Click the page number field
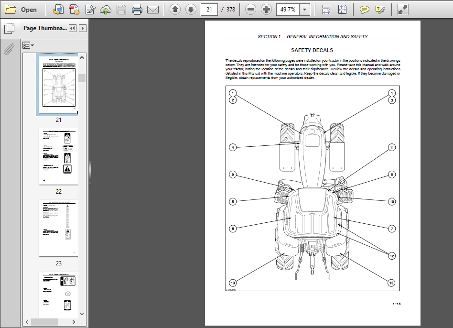The height and width of the screenshot is (328, 453). point(209,10)
